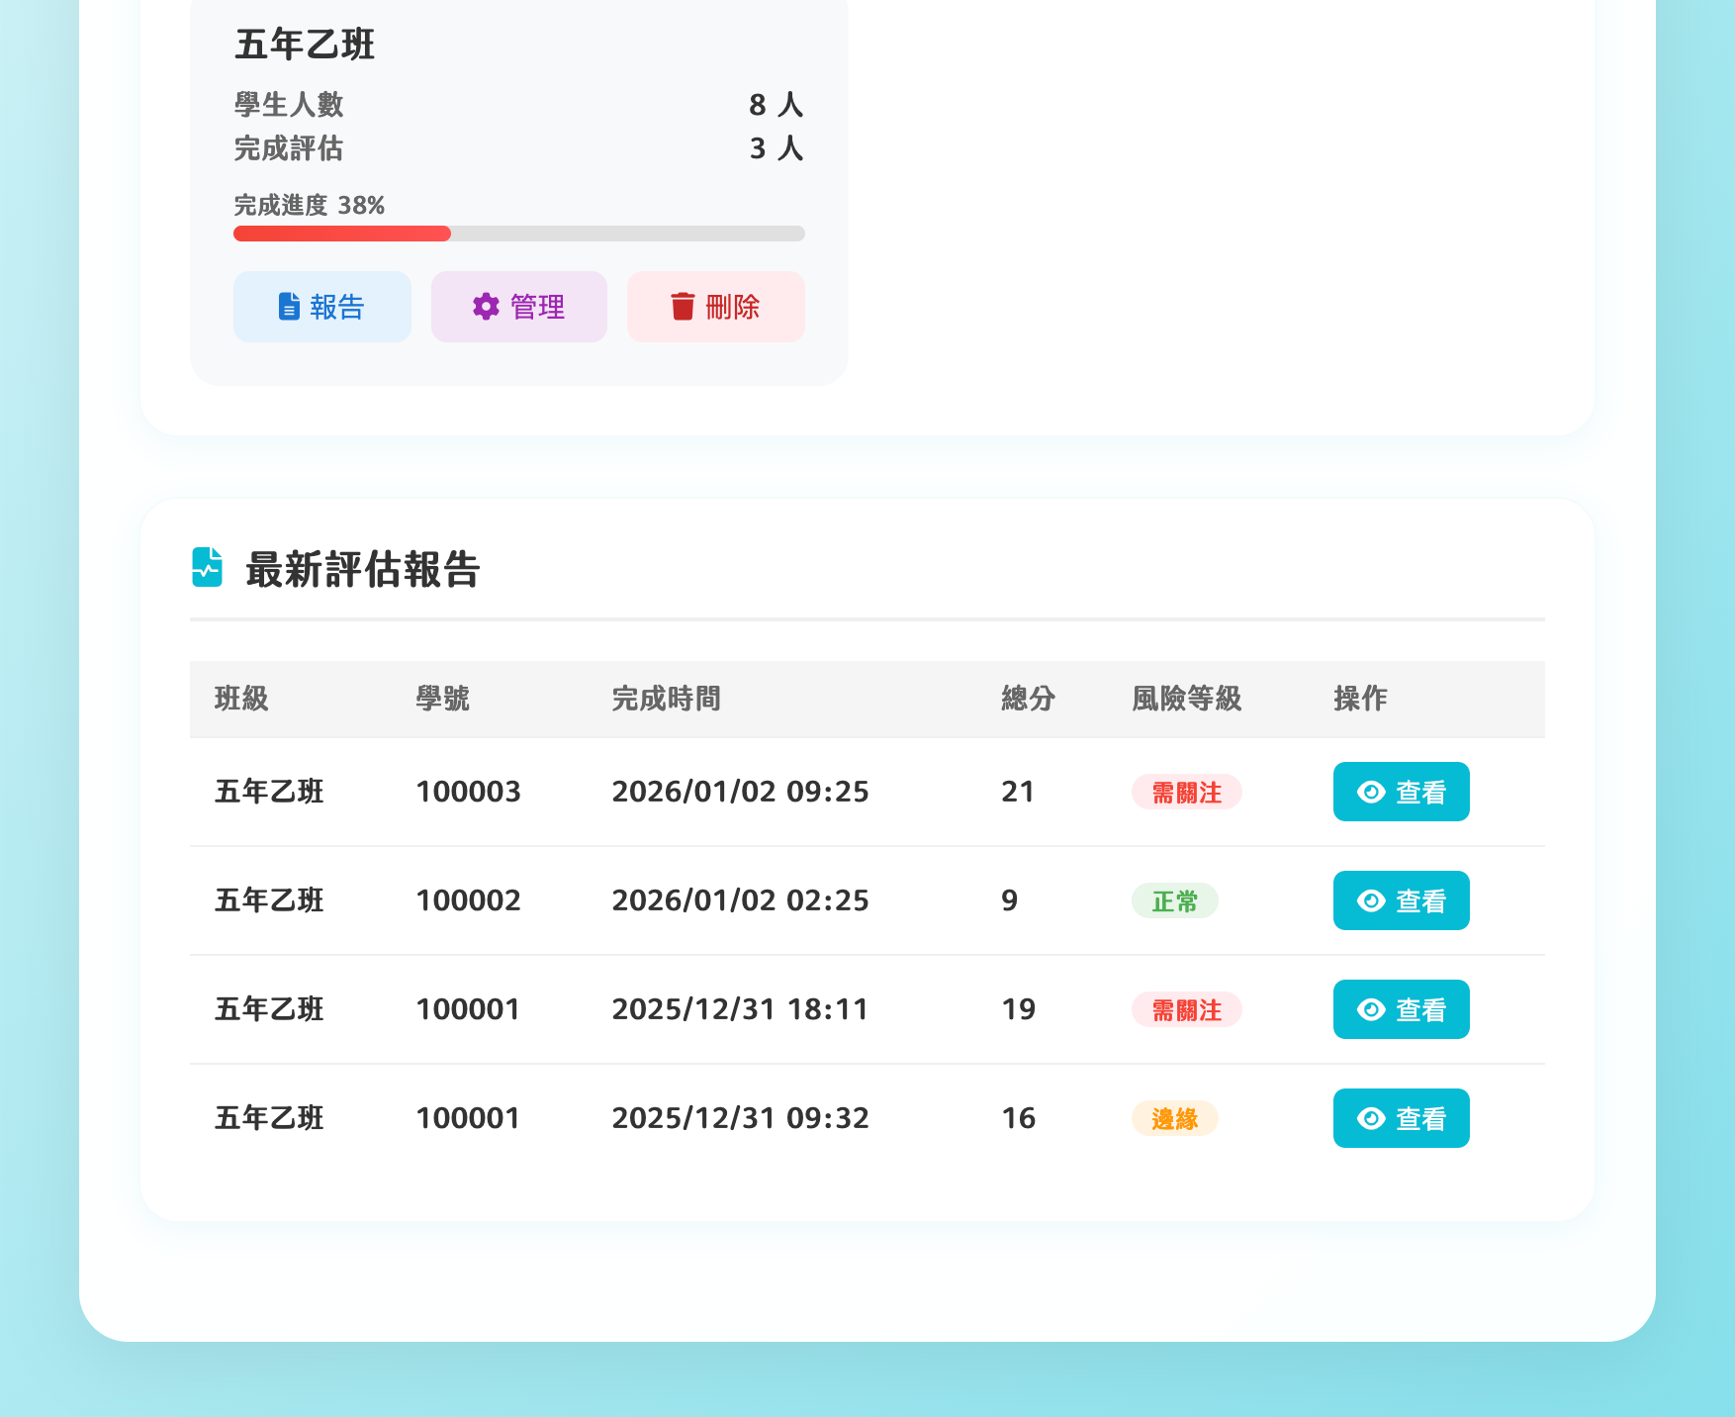Click the document icon on the 報告 button
Screen dimensions: 1735x1417
tap(287, 307)
